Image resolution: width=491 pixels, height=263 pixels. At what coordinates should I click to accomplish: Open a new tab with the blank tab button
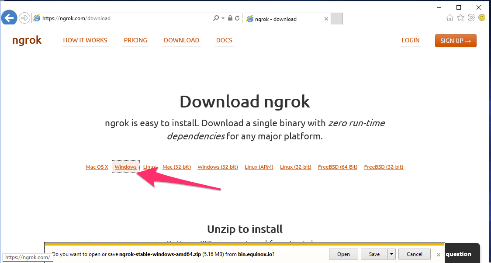[337, 19]
